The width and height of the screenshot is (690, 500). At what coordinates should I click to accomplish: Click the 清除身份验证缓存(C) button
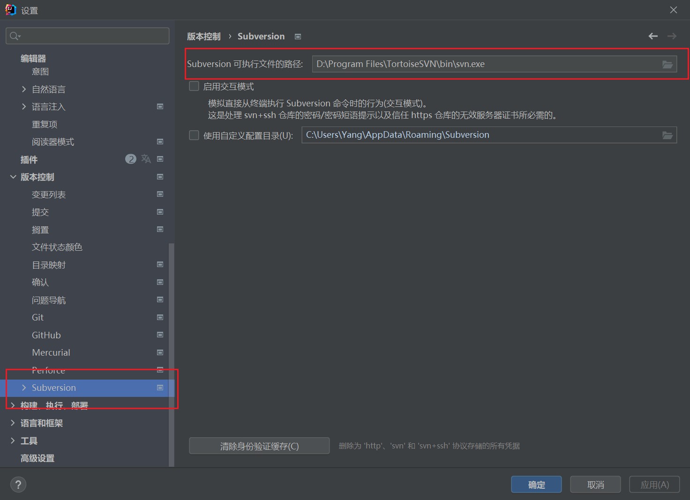tap(259, 446)
